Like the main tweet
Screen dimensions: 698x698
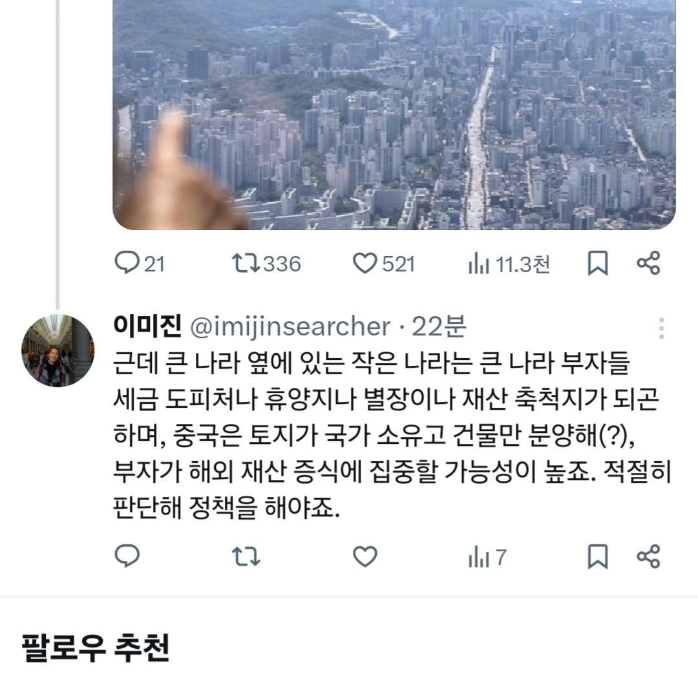click(366, 262)
